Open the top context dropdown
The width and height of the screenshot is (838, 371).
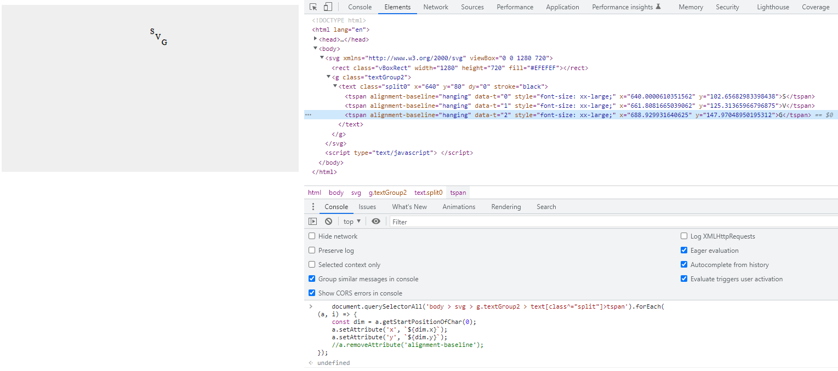pyautogui.click(x=352, y=222)
